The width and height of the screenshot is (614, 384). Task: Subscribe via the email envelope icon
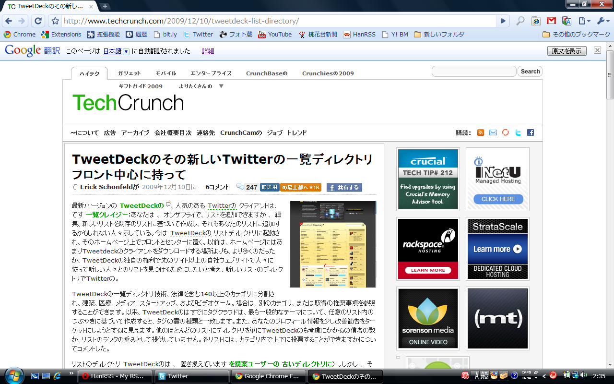493,132
